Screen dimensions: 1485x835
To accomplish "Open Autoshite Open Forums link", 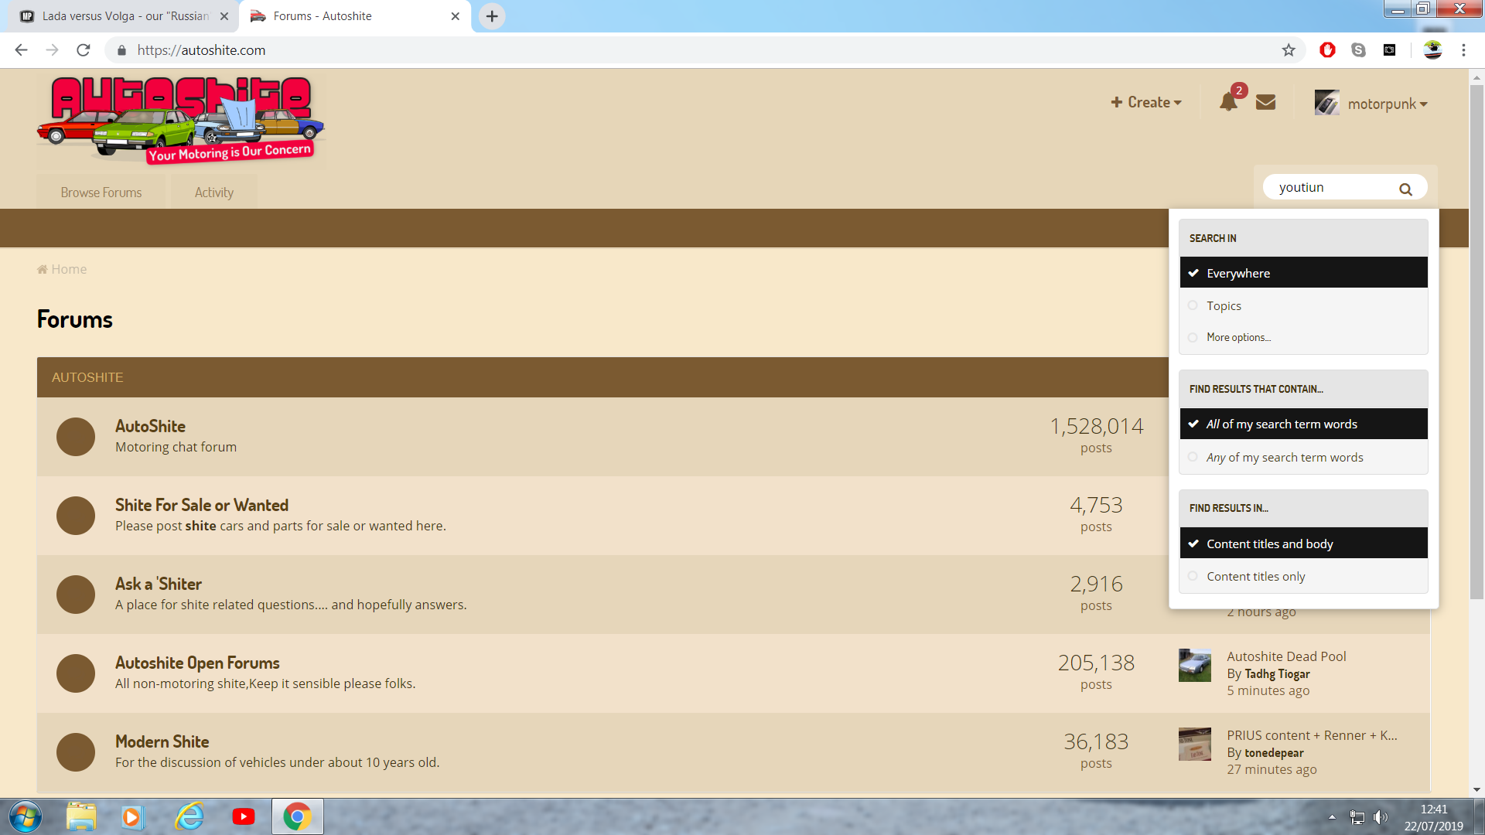I will click(197, 663).
